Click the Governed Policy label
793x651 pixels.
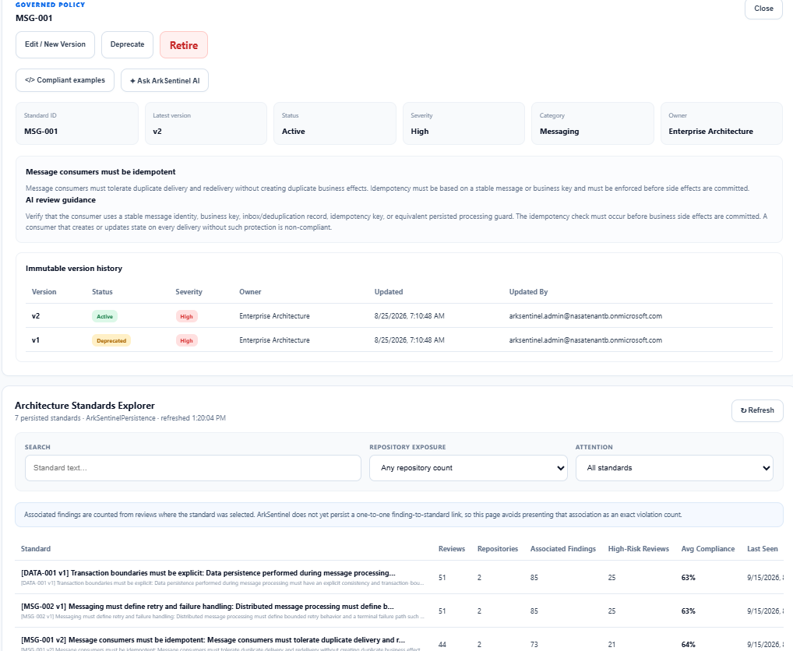pyautogui.click(x=50, y=5)
